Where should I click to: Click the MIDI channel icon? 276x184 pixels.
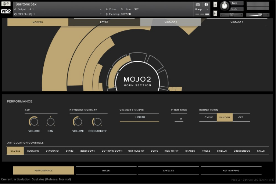tap(15, 14)
